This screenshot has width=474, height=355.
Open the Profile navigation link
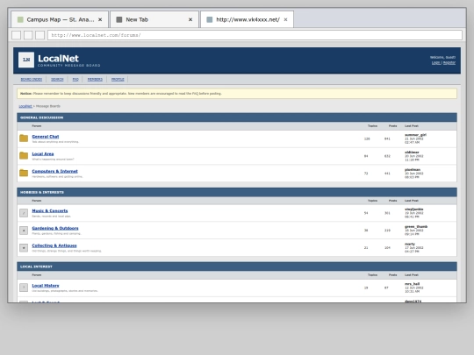point(118,80)
